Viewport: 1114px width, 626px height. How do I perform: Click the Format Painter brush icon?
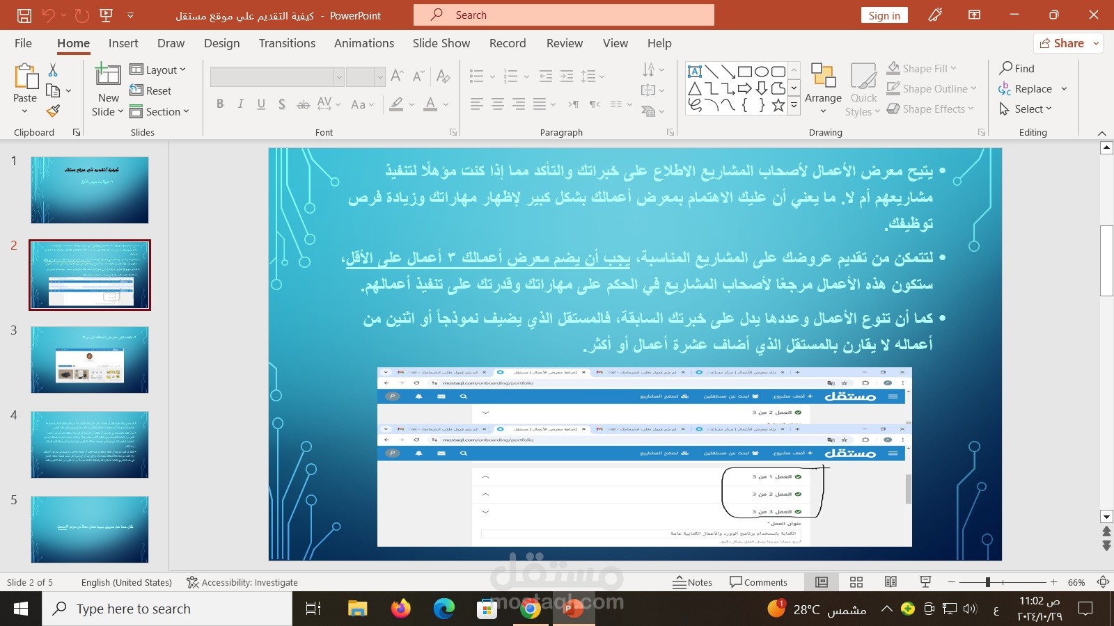pos(53,111)
